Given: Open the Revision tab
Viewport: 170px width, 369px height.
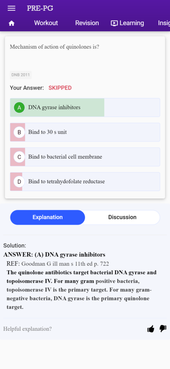Looking at the screenshot, I should [87, 23].
